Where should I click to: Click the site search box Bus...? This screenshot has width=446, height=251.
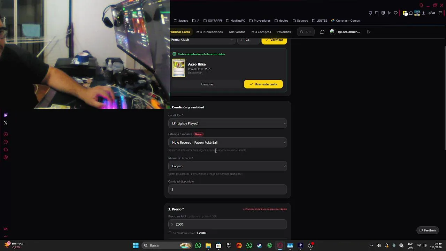point(306,32)
